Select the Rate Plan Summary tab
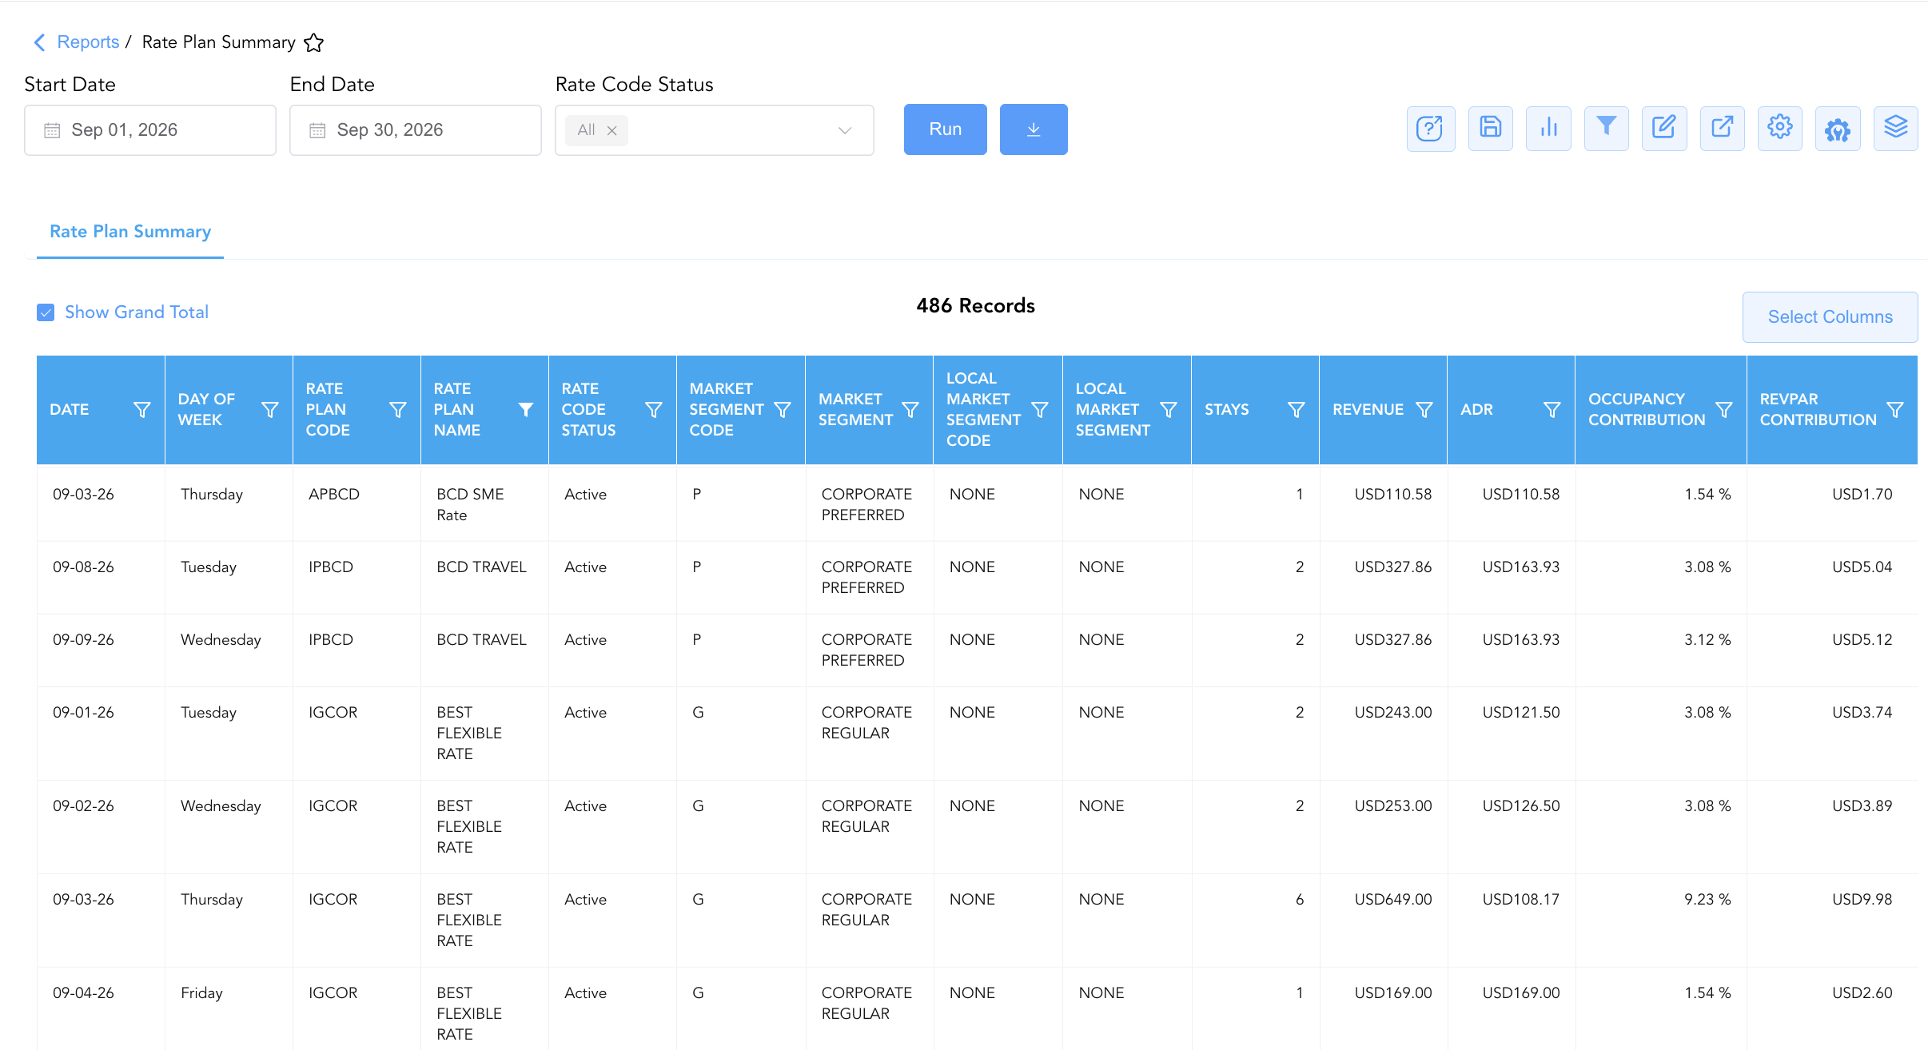The height and width of the screenshot is (1050, 1928). point(130,232)
